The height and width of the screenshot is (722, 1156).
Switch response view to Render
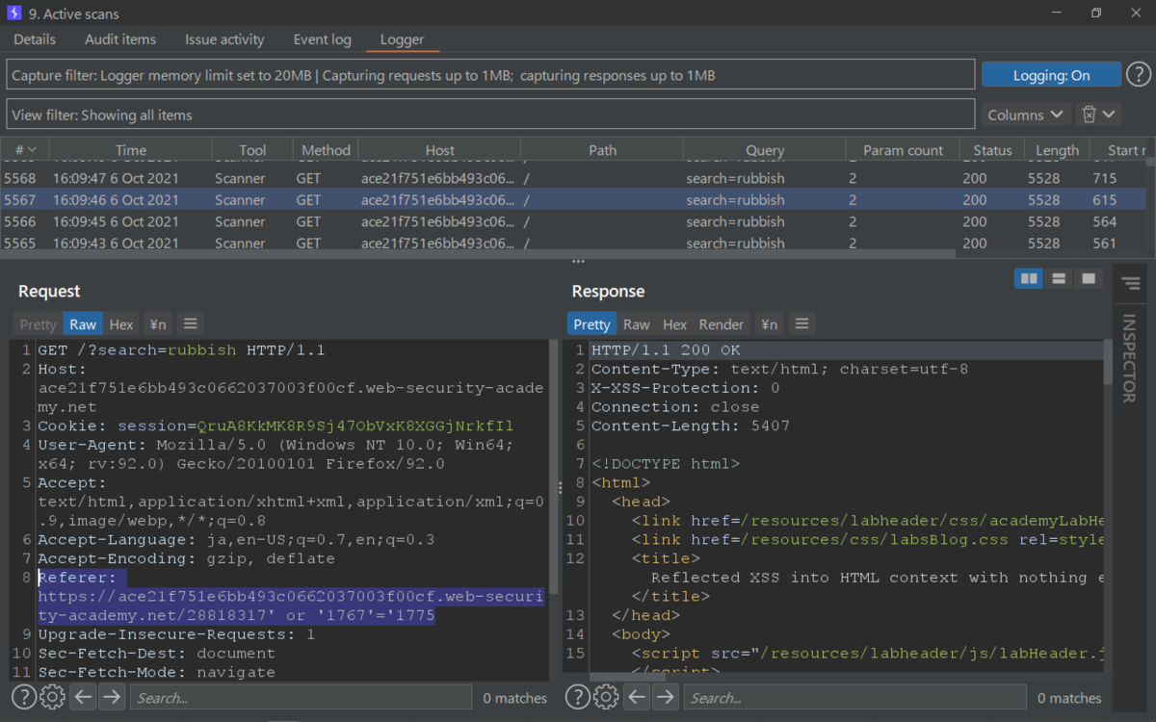[x=722, y=324]
